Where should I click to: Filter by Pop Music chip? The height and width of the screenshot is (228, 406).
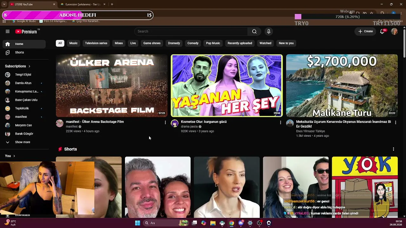pyautogui.click(x=213, y=43)
